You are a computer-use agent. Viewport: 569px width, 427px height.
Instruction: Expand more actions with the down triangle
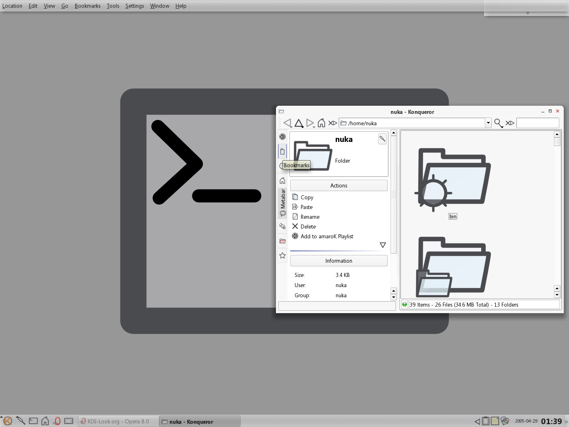382,245
